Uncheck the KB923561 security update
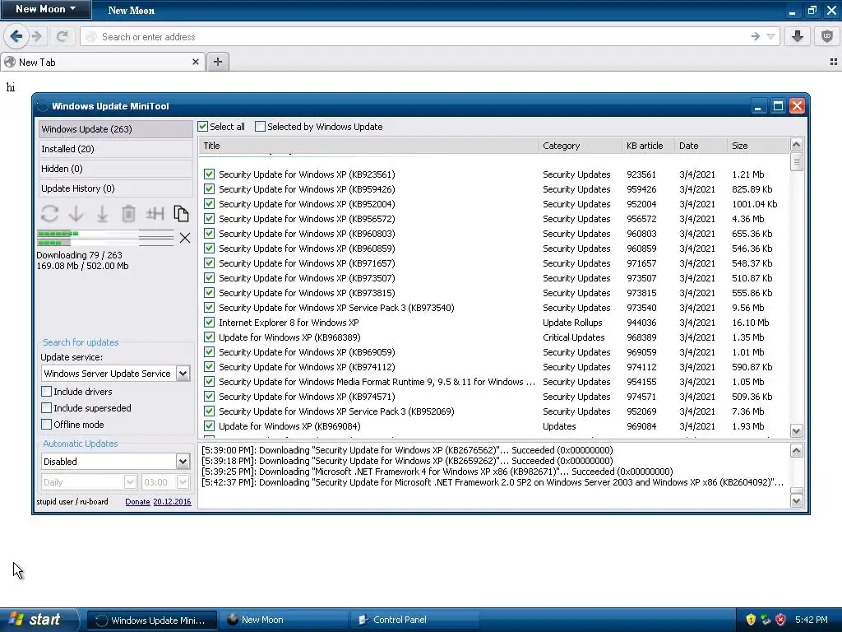Image resolution: width=842 pixels, height=632 pixels. point(210,174)
